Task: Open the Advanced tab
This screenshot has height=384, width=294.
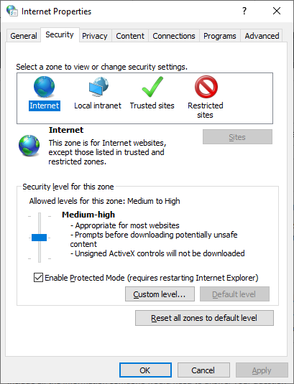Action: click(x=262, y=36)
